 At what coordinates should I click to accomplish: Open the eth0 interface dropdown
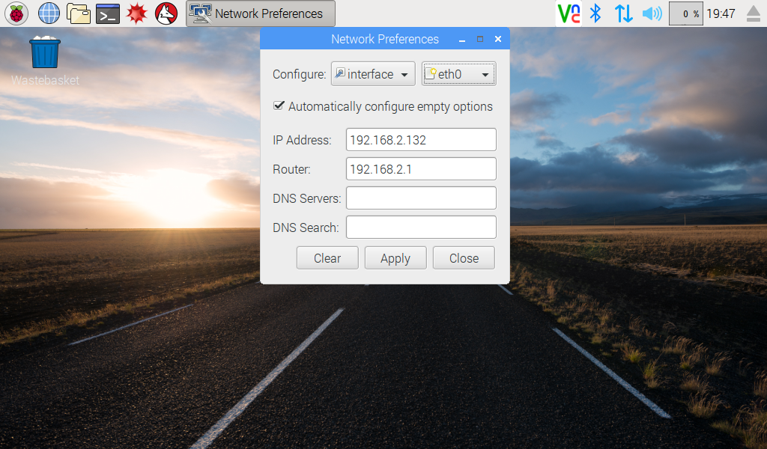[459, 74]
